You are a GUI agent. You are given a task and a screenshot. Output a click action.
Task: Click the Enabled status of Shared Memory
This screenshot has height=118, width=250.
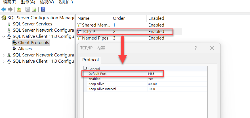point(156,25)
